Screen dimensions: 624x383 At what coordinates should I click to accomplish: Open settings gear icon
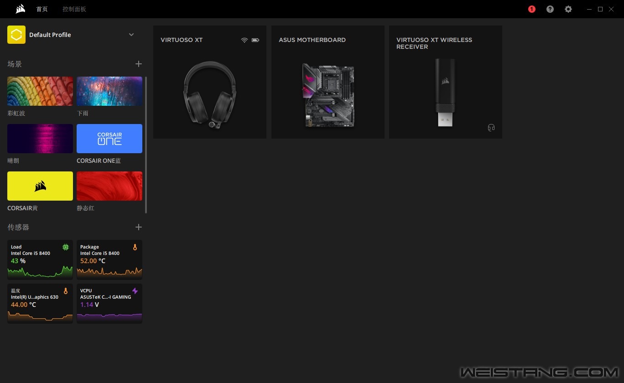pos(568,9)
